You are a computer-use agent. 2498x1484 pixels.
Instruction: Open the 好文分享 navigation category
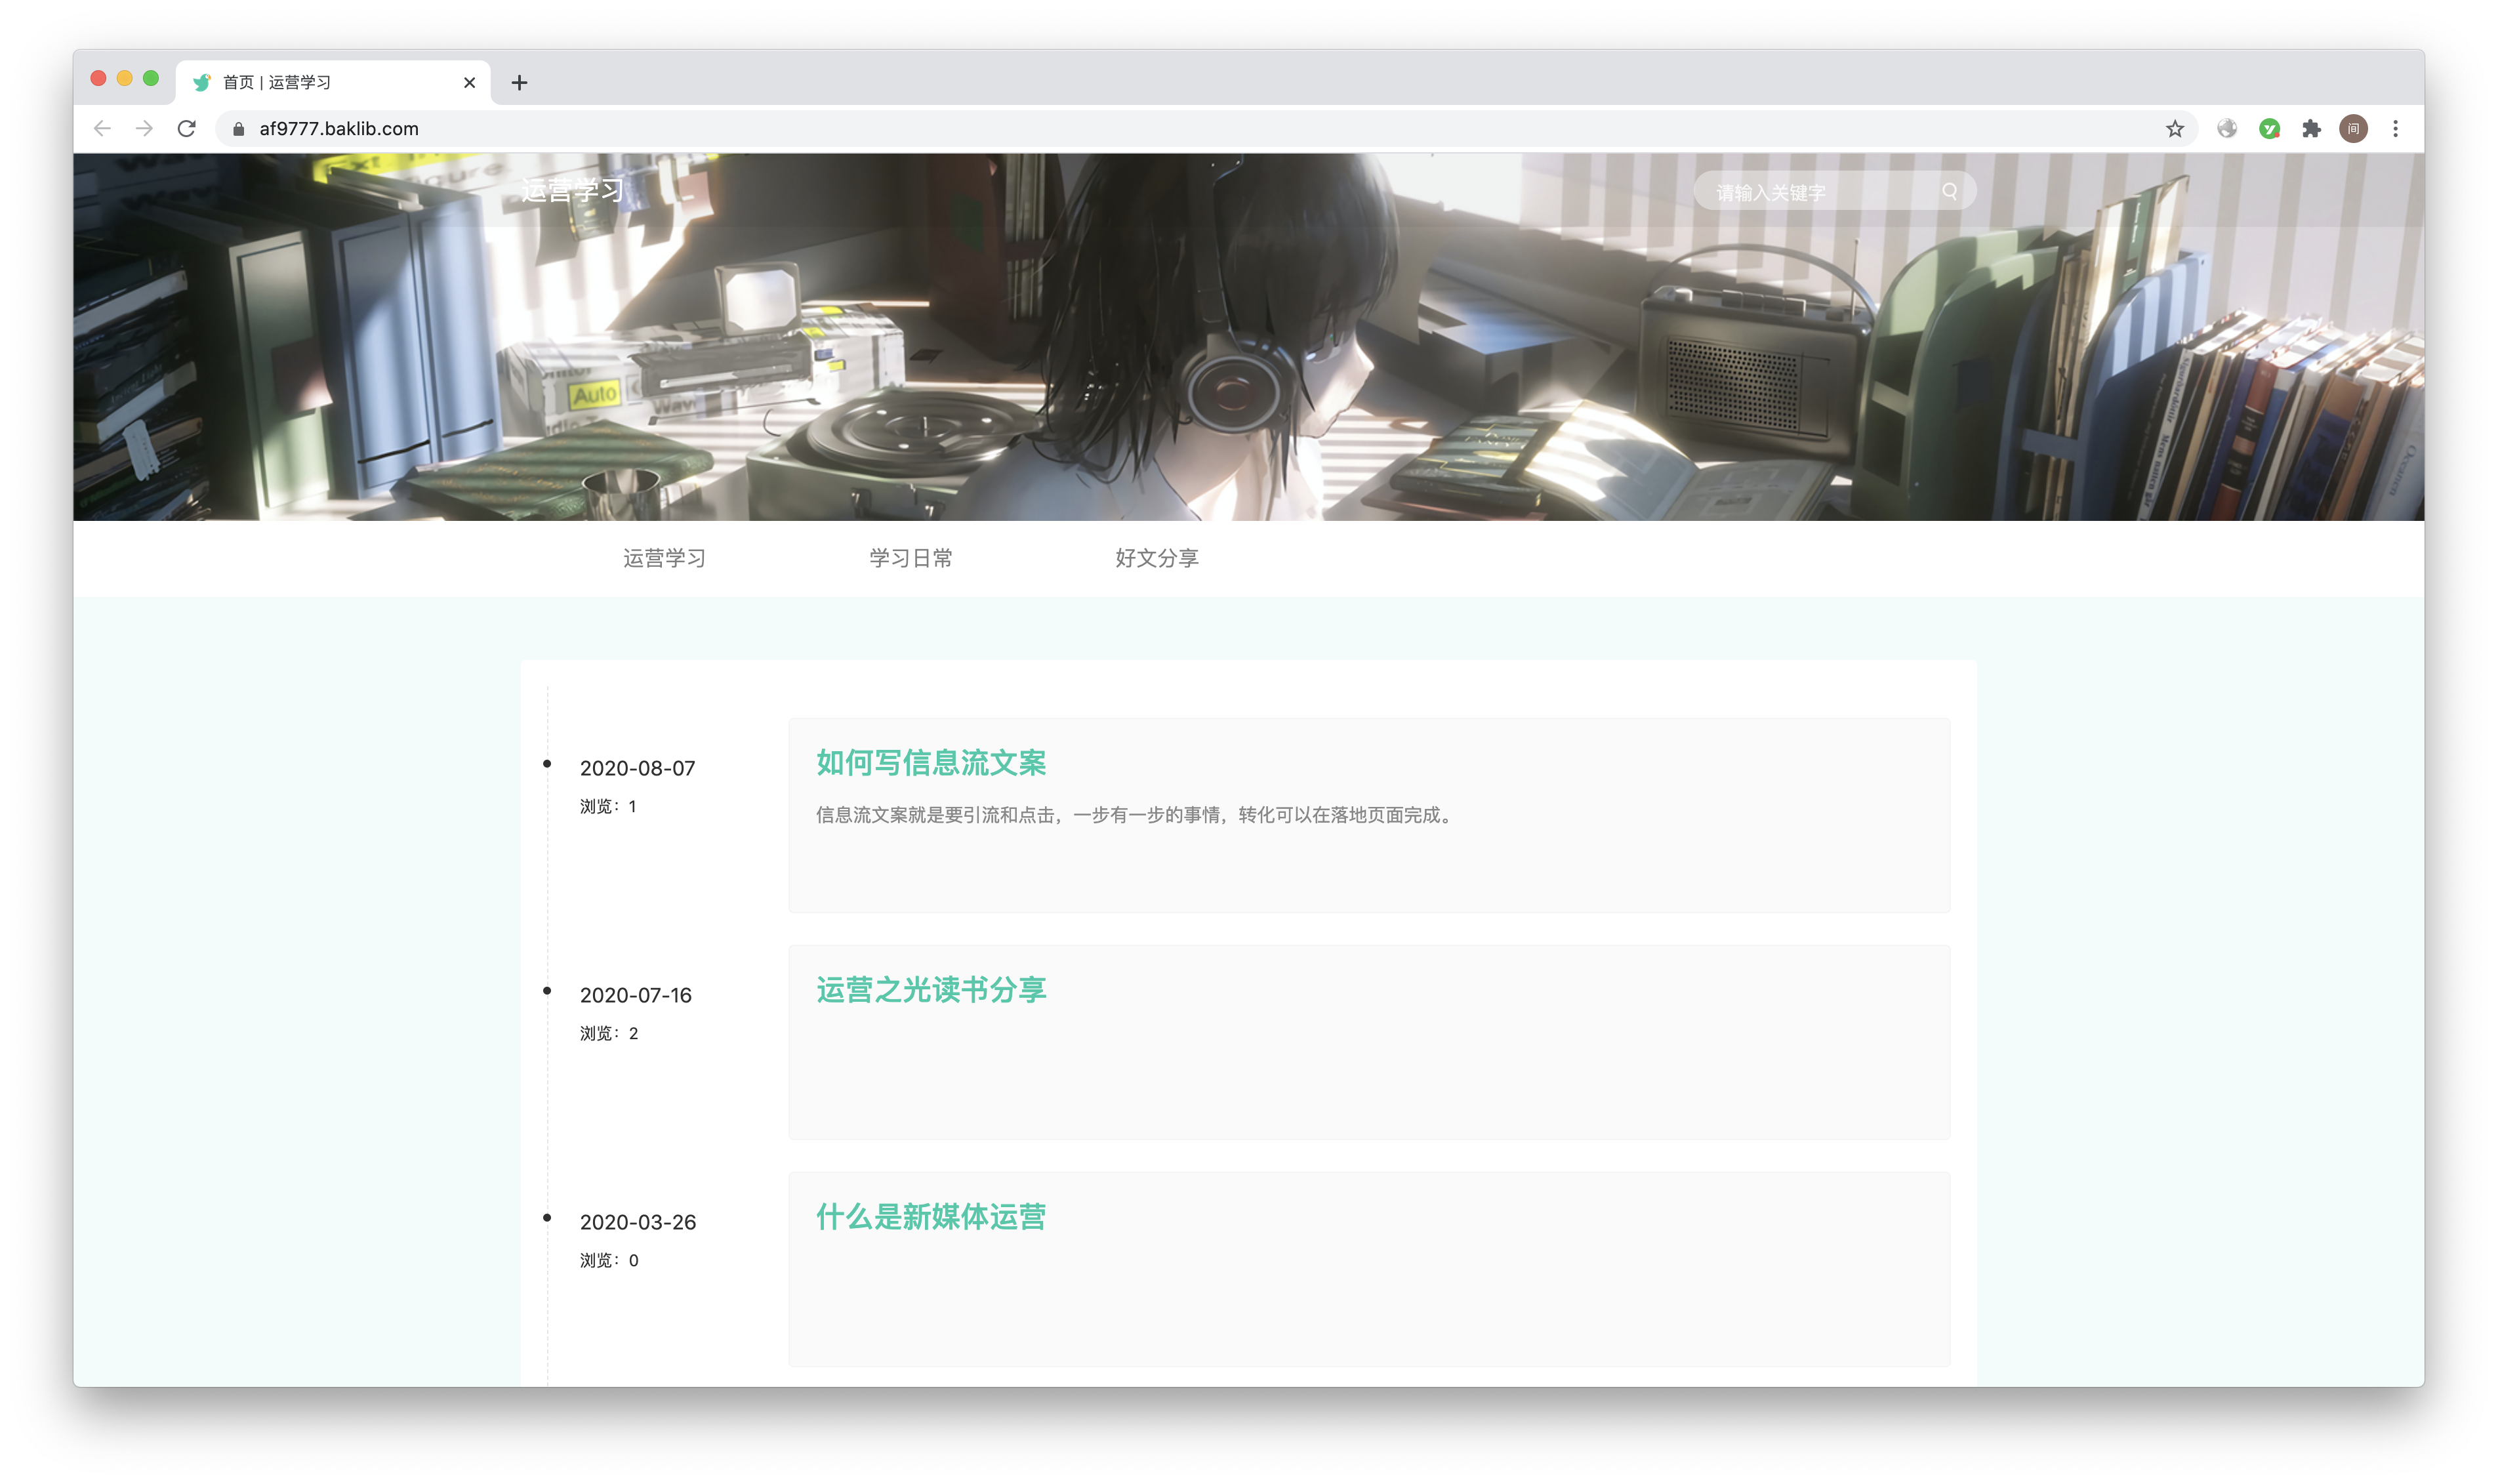tap(1157, 558)
